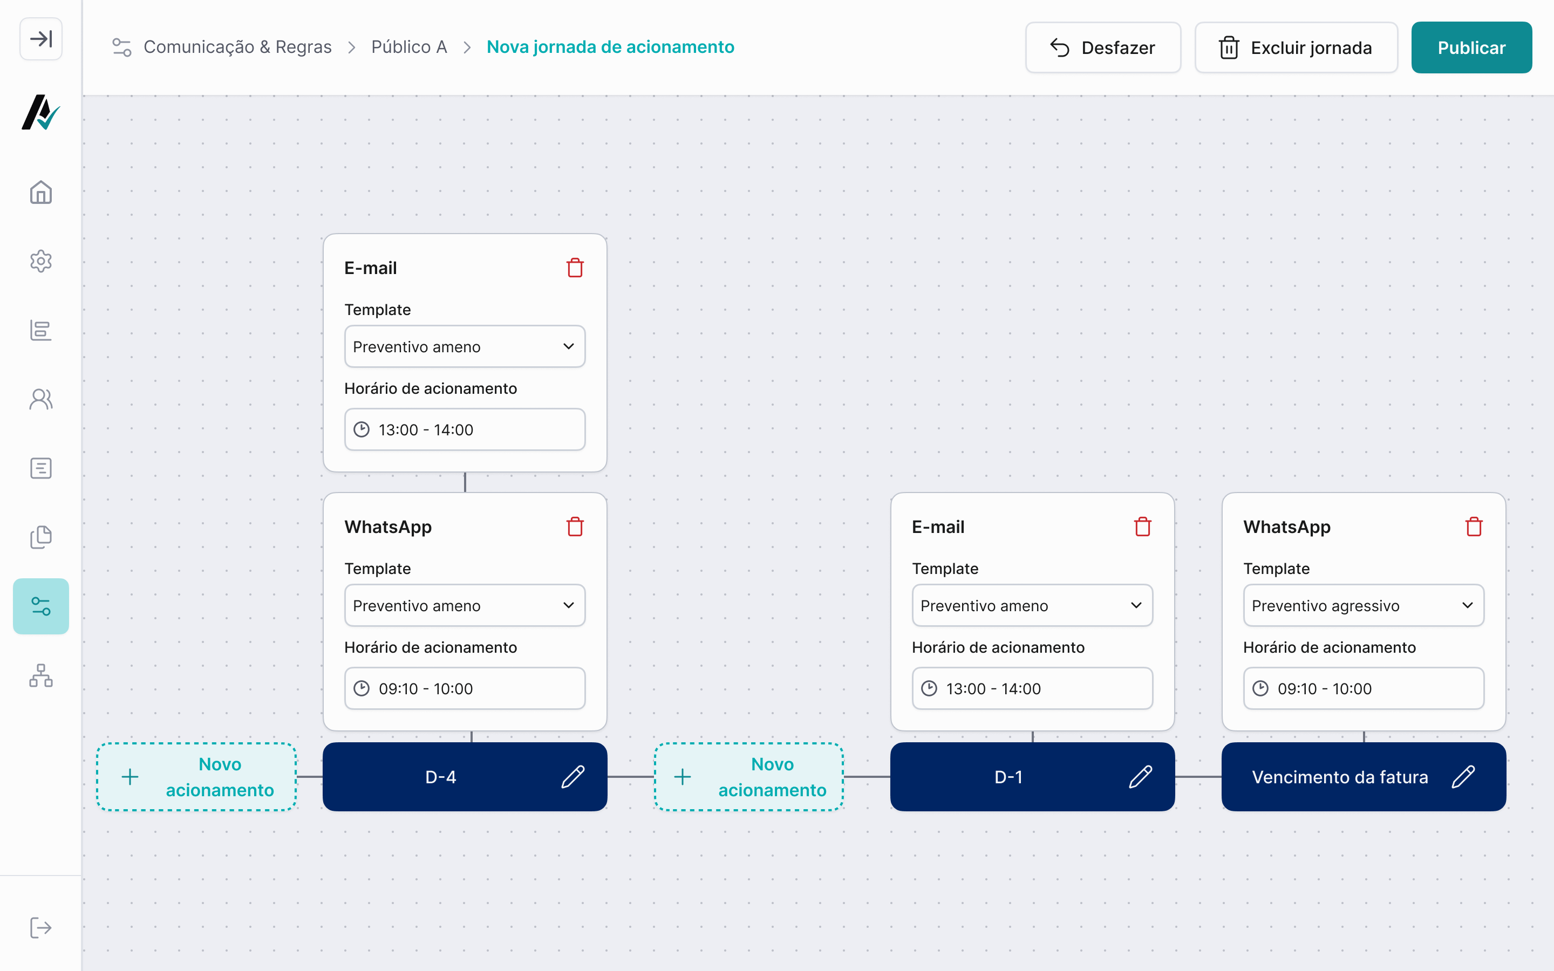Click Nova jornada de acionamento breadcrumb

[610, 47]
